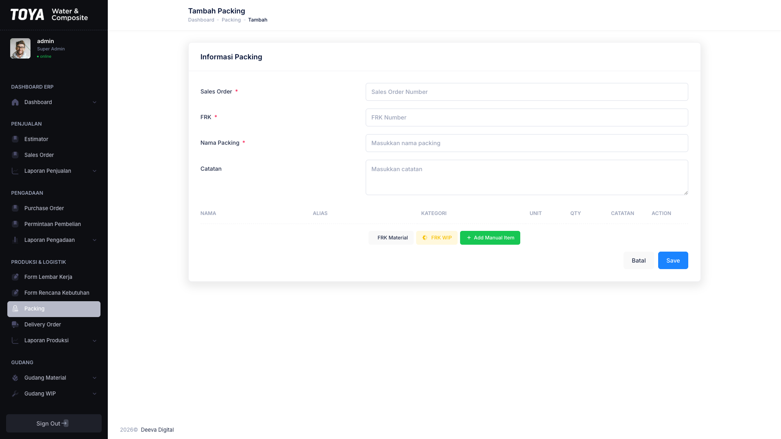This screenshot has width=781, height=439.
Task: Open Form Lembar Kerja menu item
Action: point(54,277)
